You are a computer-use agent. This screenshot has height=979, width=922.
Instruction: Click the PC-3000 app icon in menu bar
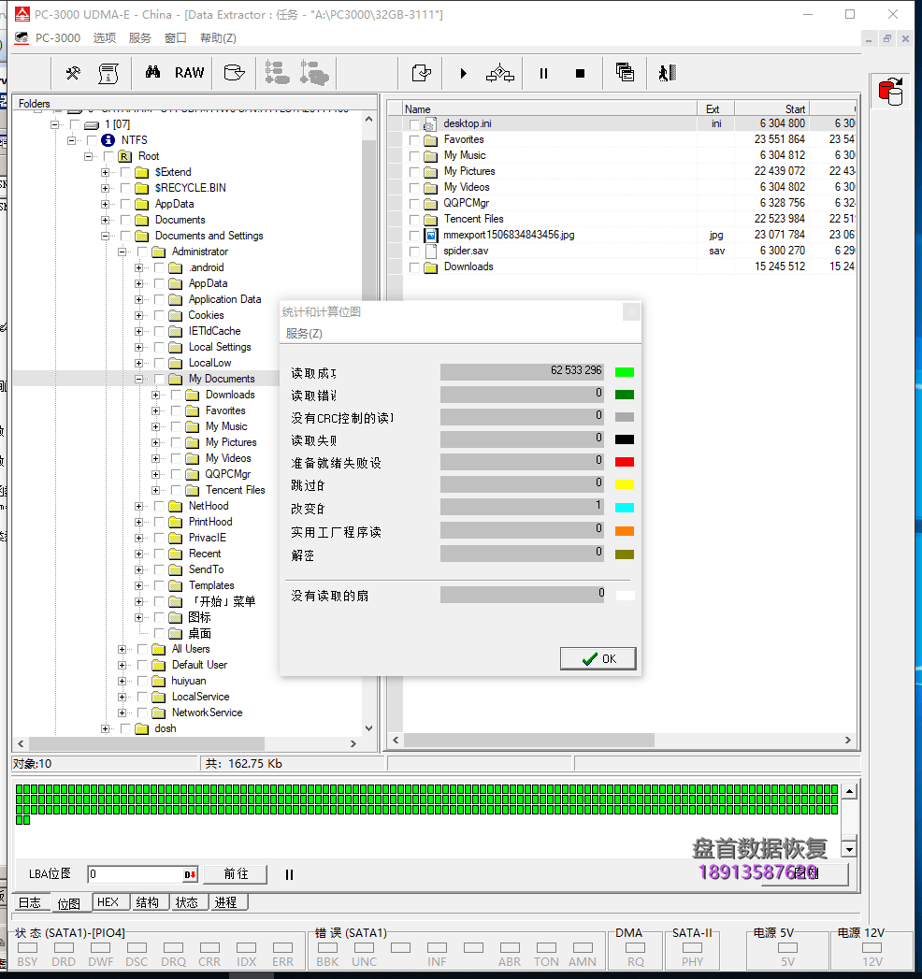click(22, 38)
